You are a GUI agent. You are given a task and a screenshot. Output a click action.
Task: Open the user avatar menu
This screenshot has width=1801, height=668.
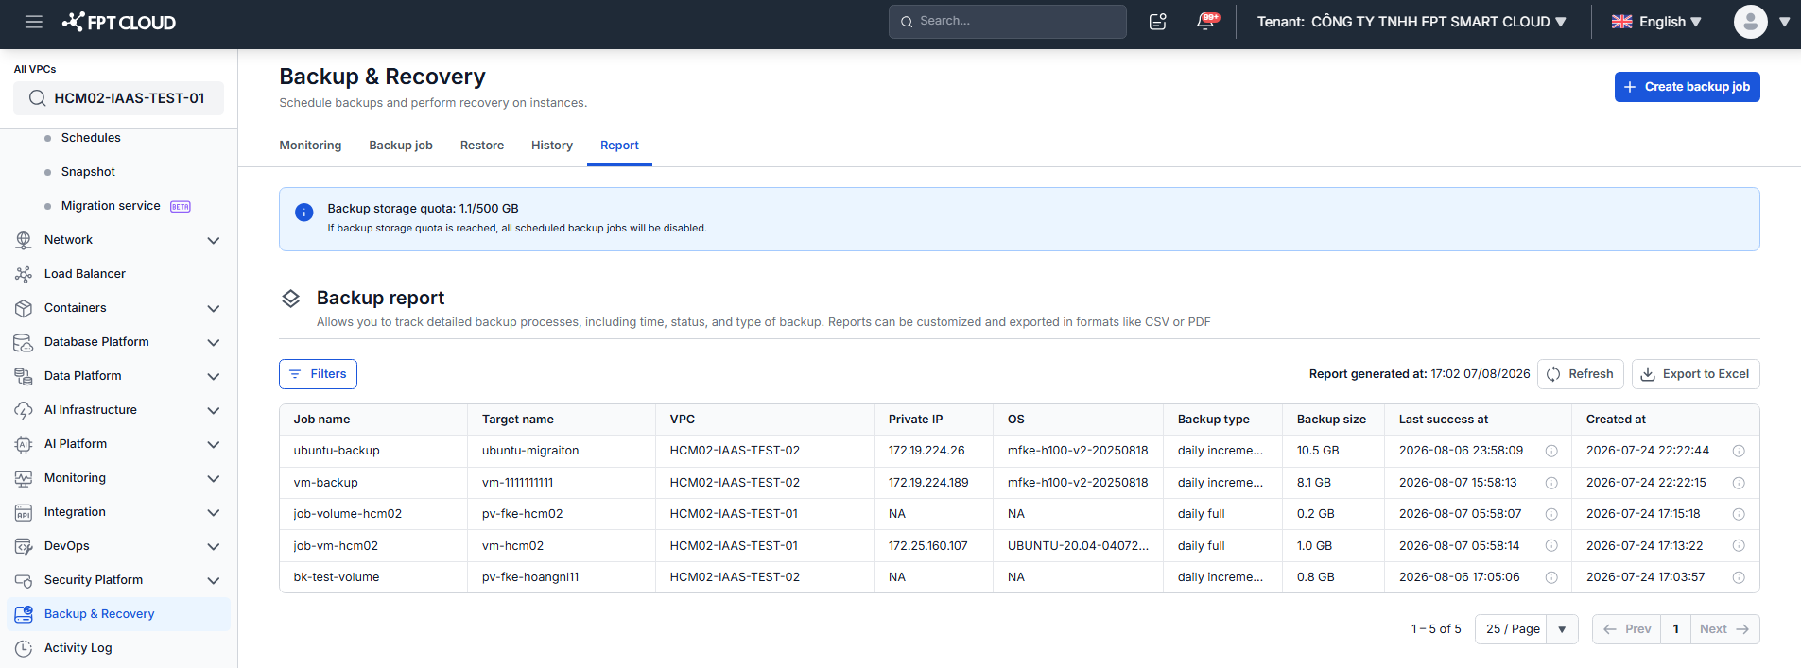click(x=1751, y=22)
